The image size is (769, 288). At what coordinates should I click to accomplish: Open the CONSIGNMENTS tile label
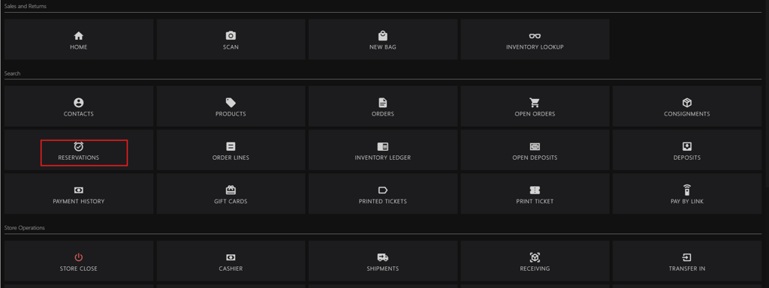pos(686,114)
